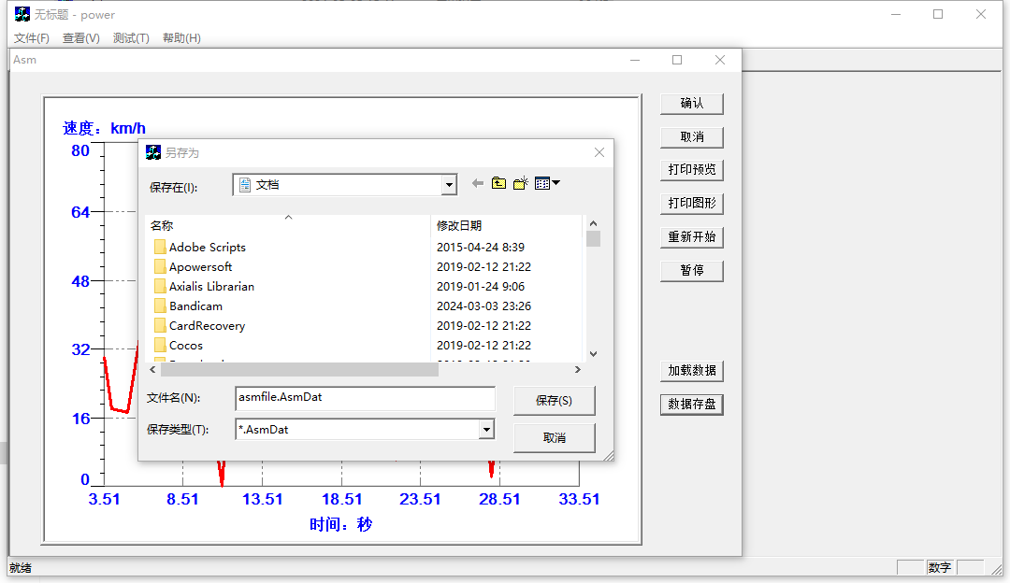Click the 保存(S) button
Screen dimensions: 1010x583
tap(554, 401)
